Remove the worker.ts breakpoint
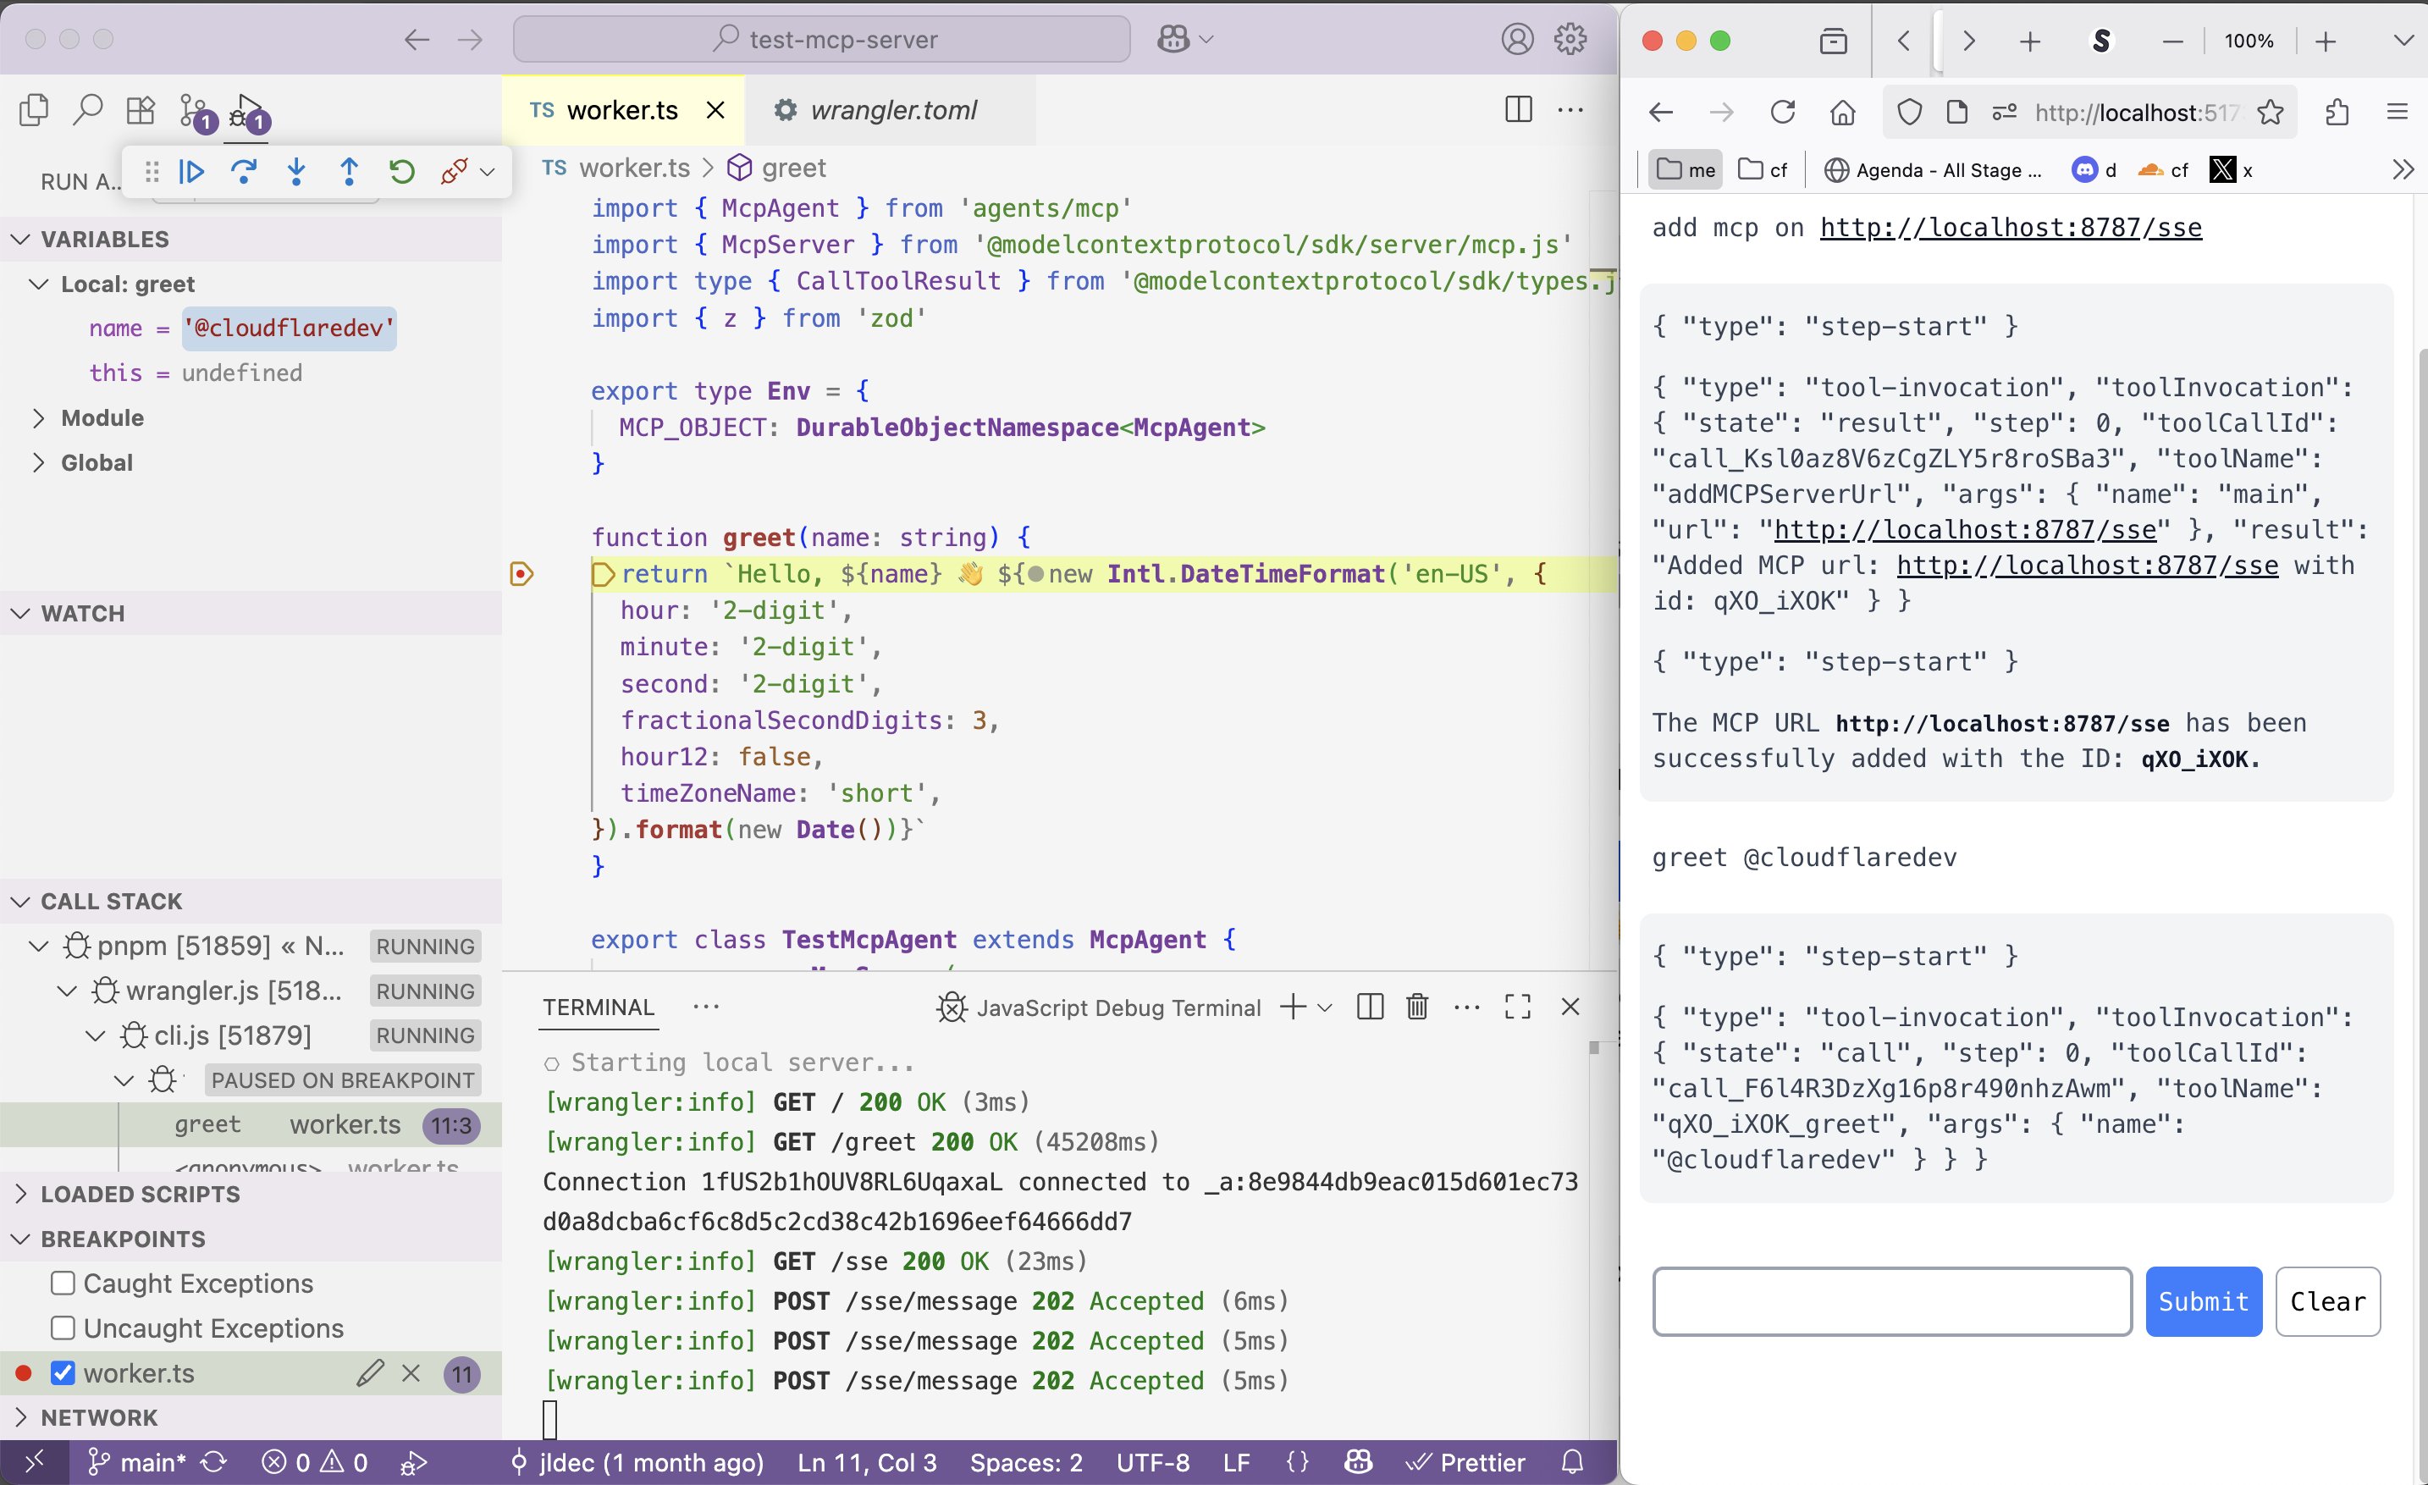The image size is (2428, 1485). point(411,1372)
